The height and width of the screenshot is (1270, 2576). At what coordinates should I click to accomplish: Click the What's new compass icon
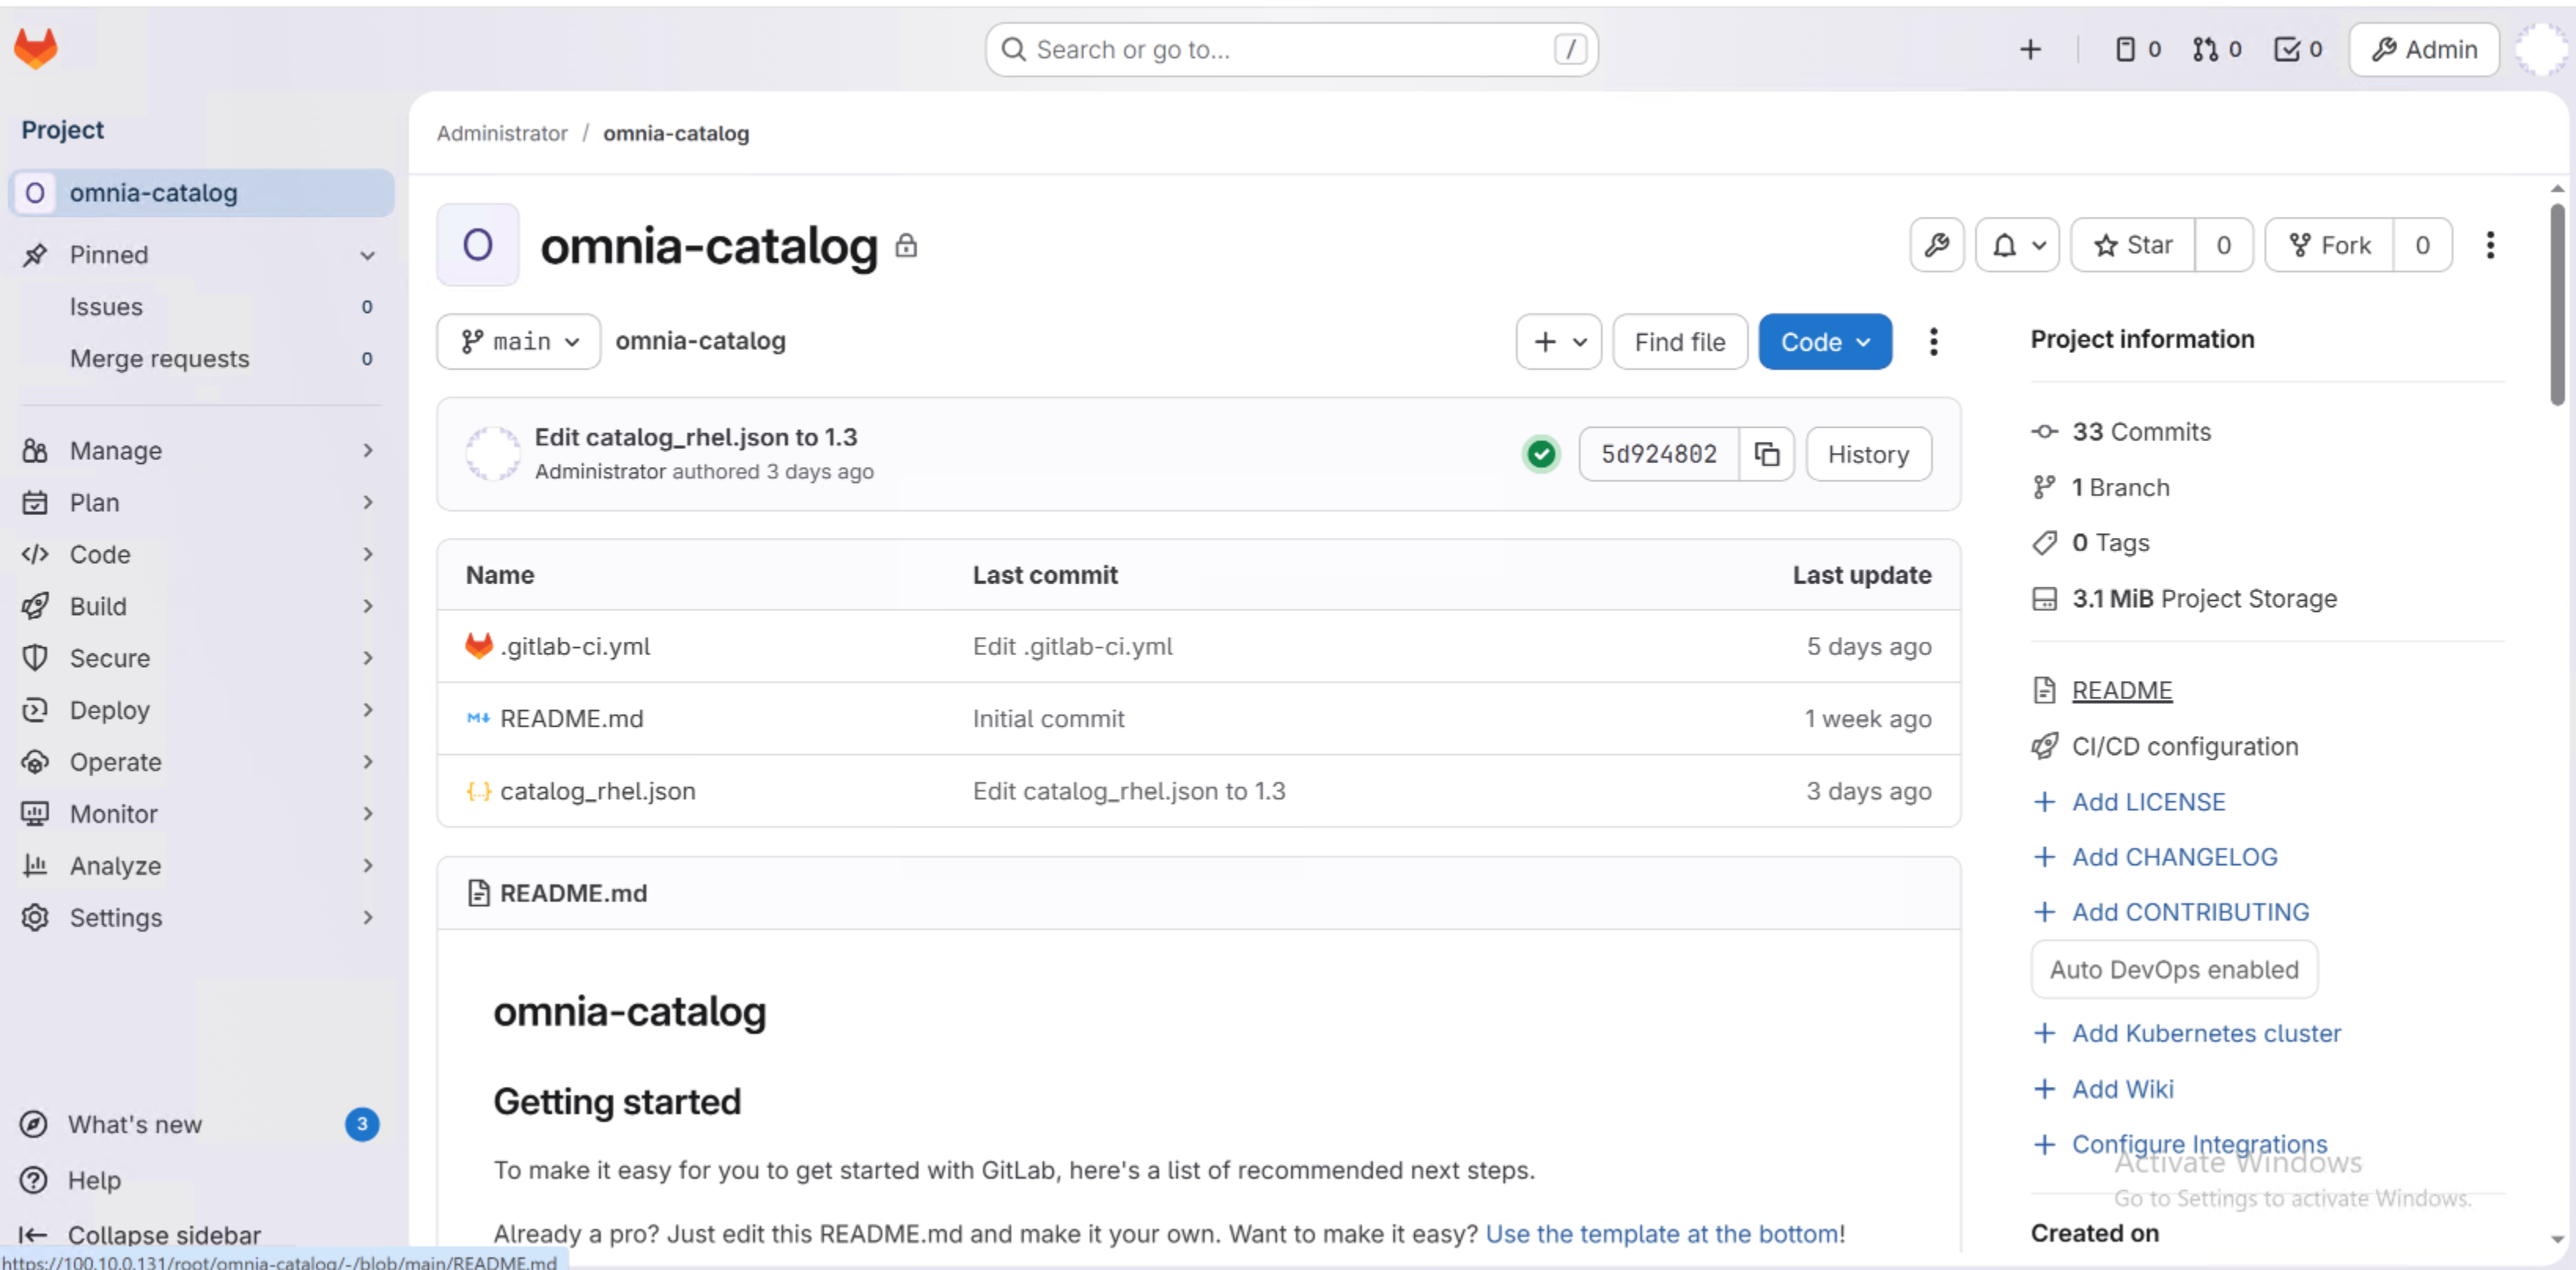[x=34, y=1124]
